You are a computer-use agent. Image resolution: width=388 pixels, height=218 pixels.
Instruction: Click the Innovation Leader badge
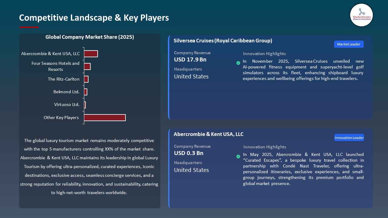[x=349, y=138]
